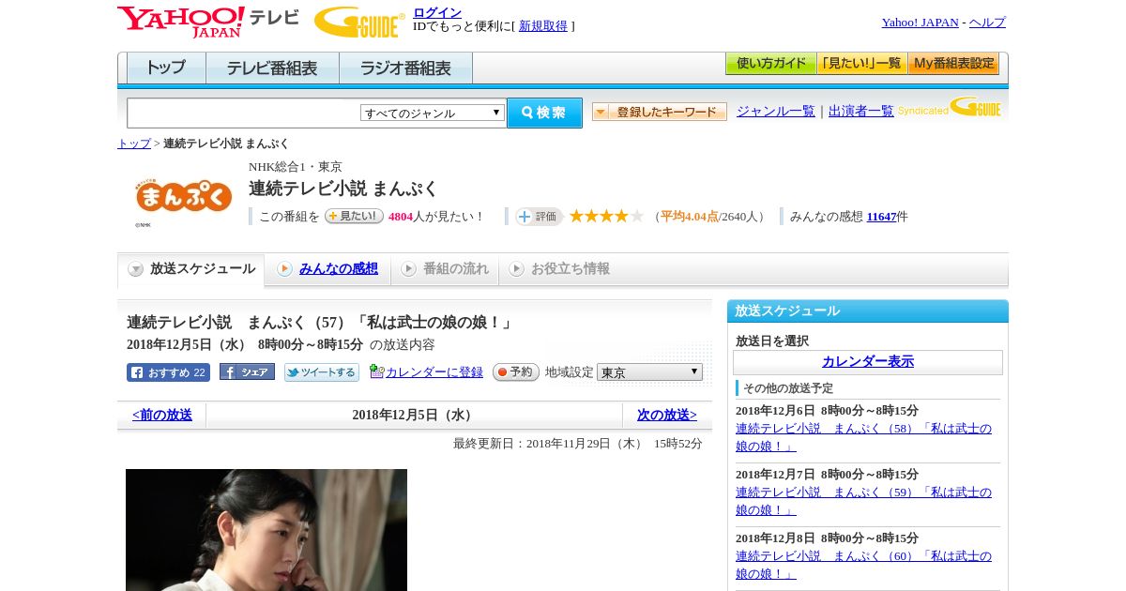The height and width of the screenshot is (591, 1126).
Task: Focus the program search text field
Action: [243, 113]
